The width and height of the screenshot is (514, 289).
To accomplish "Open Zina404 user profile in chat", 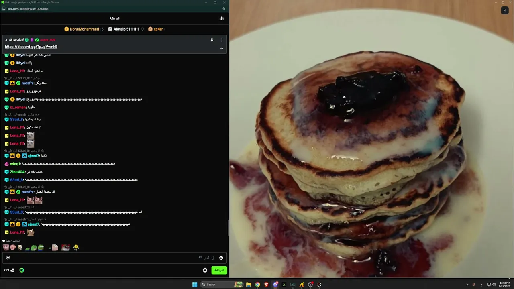I will pyautogui.click(x=17, y=172).
